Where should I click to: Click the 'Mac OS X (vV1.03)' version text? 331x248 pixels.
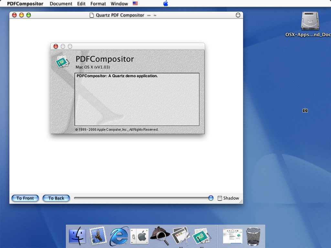[x=93, y=67]
